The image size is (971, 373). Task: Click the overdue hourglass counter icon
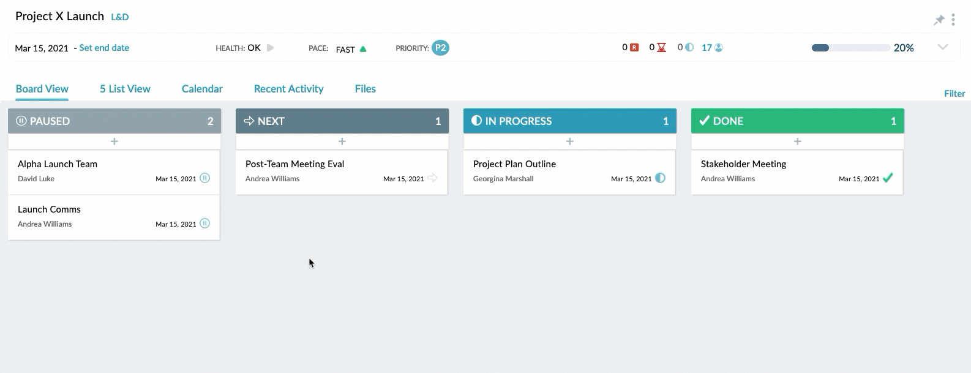661,47
